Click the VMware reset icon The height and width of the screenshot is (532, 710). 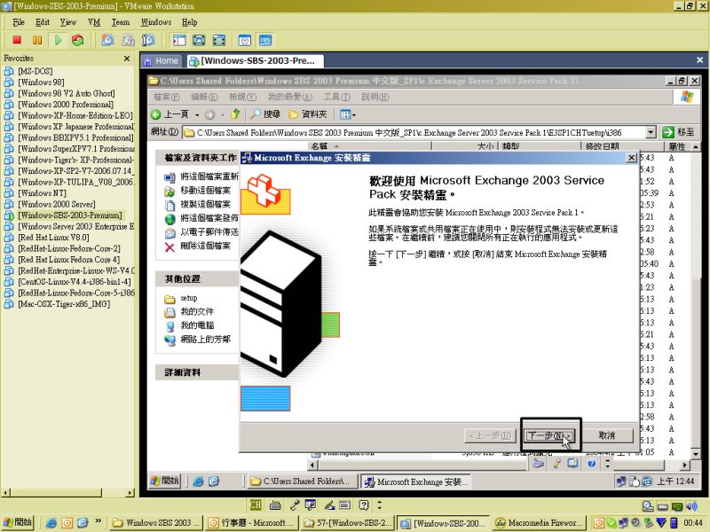[x=78, y=40]
